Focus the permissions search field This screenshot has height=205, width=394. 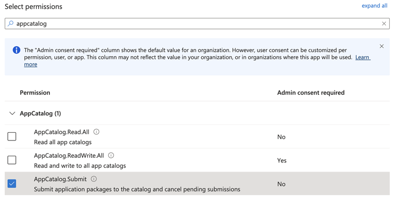click(x=197, y=24)
